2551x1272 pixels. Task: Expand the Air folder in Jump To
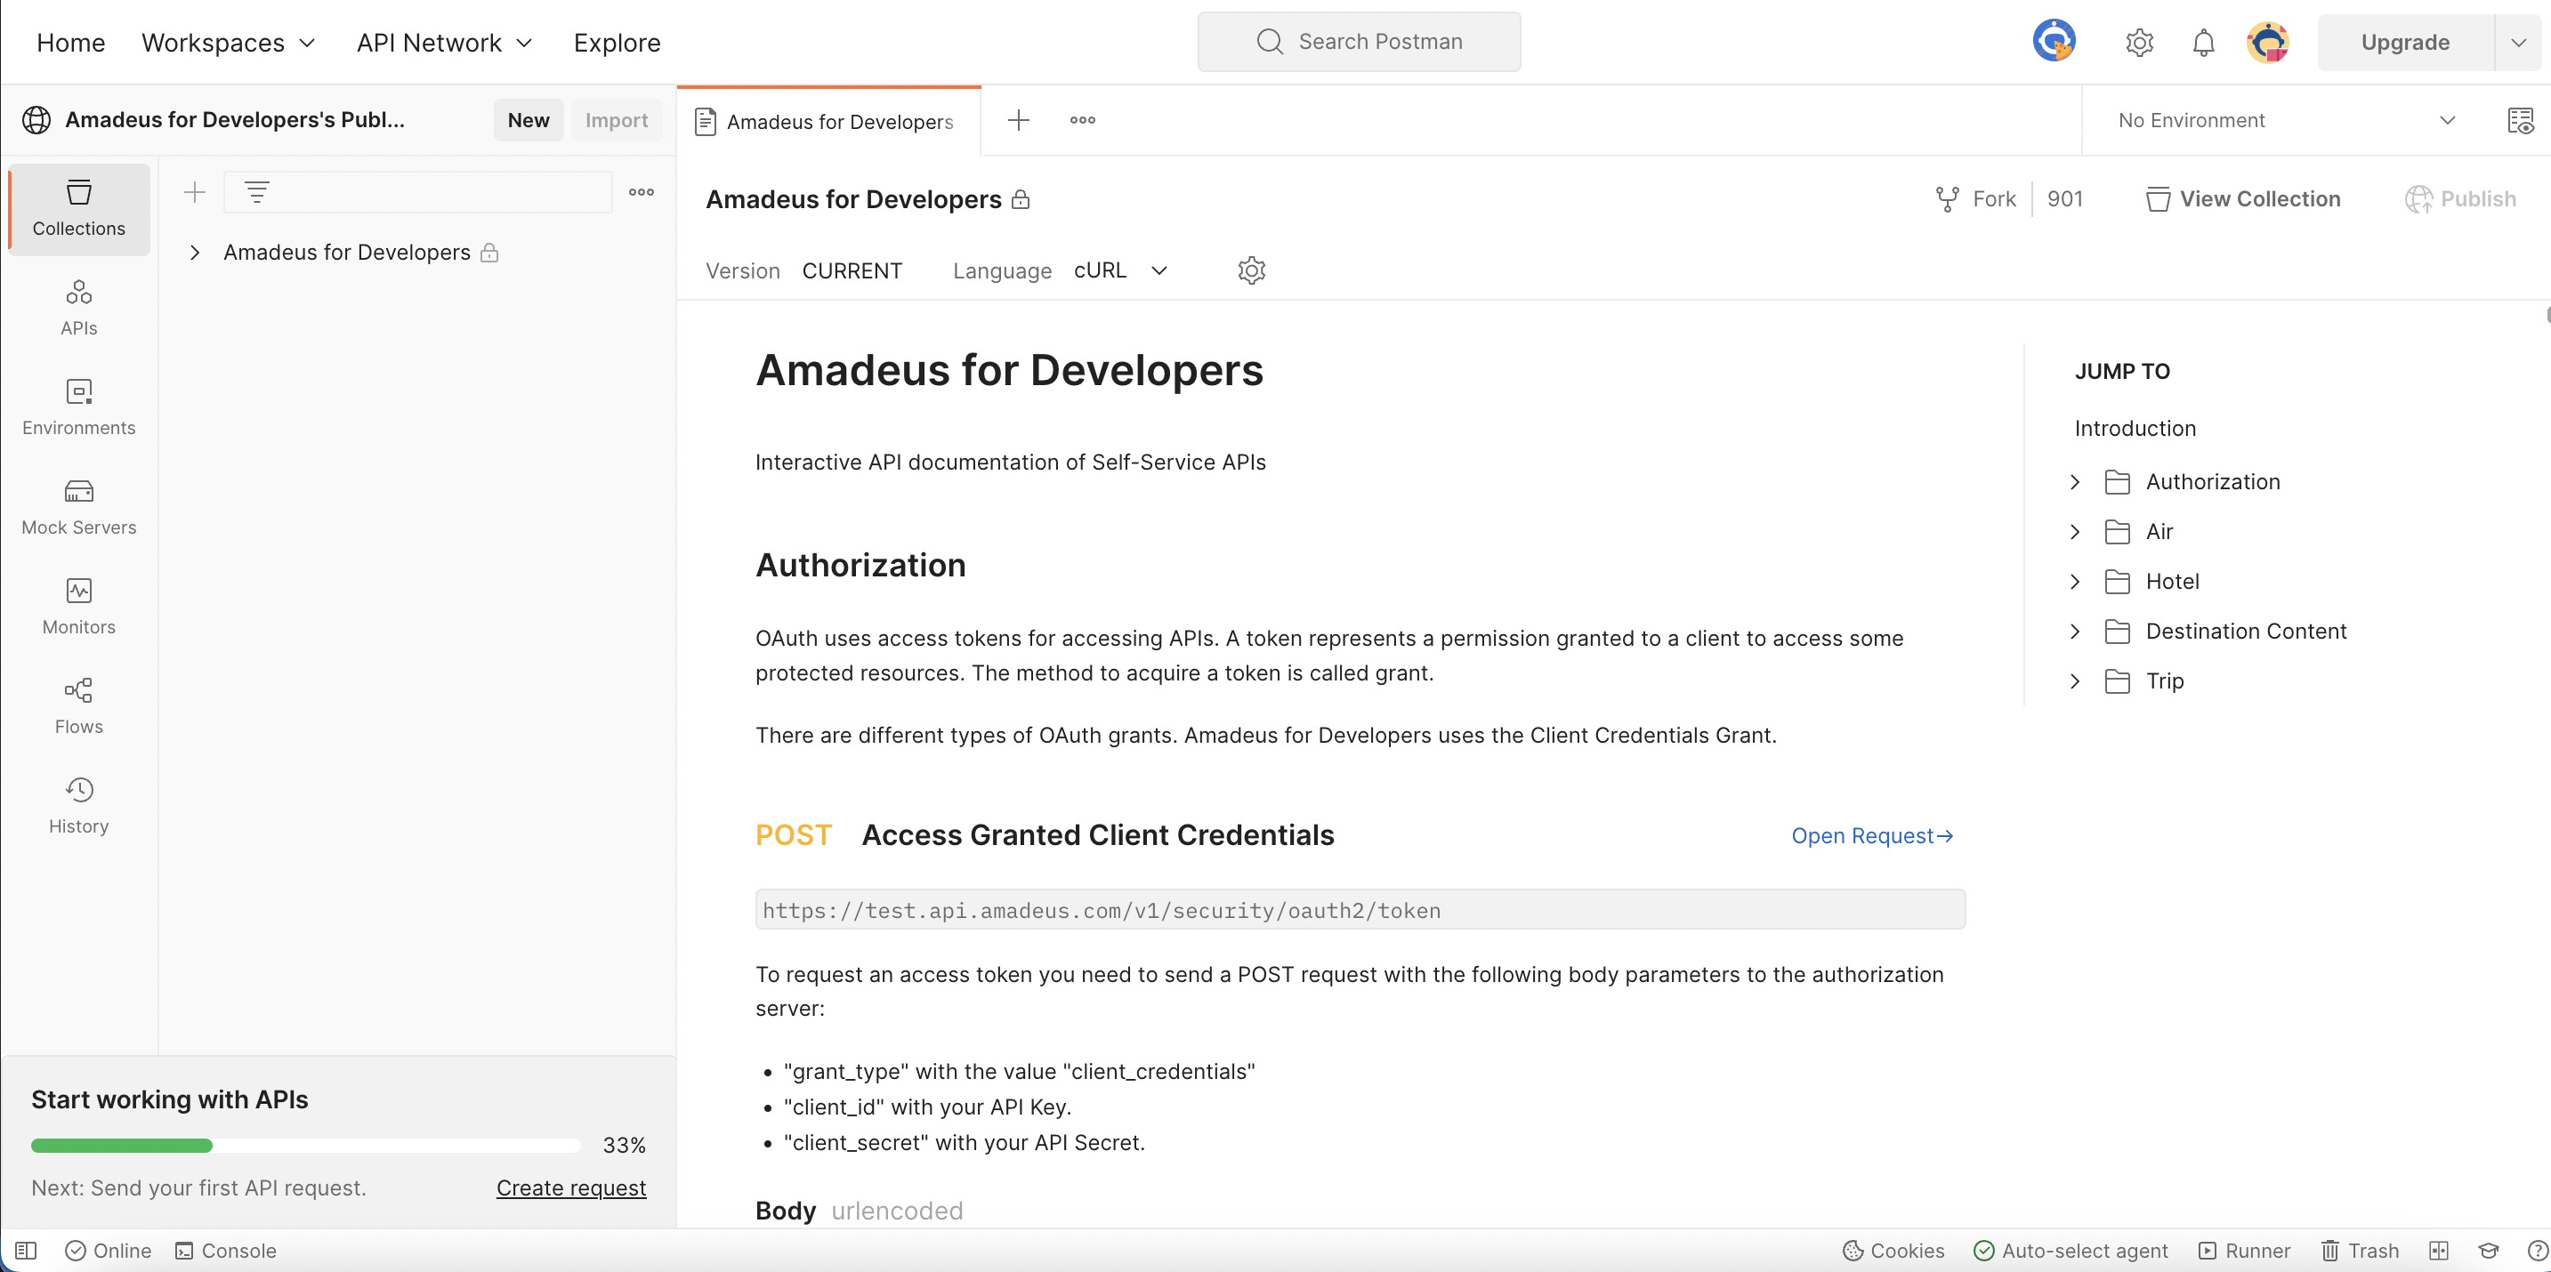pyautogui.click(x=2075, y=532)
